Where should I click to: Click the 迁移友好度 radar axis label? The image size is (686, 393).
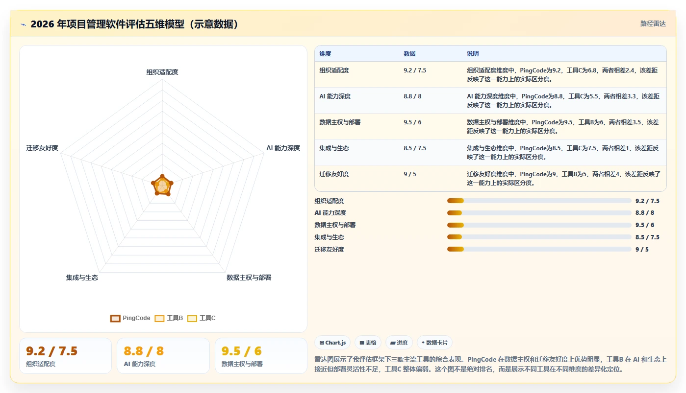click(x=42, y=148)
